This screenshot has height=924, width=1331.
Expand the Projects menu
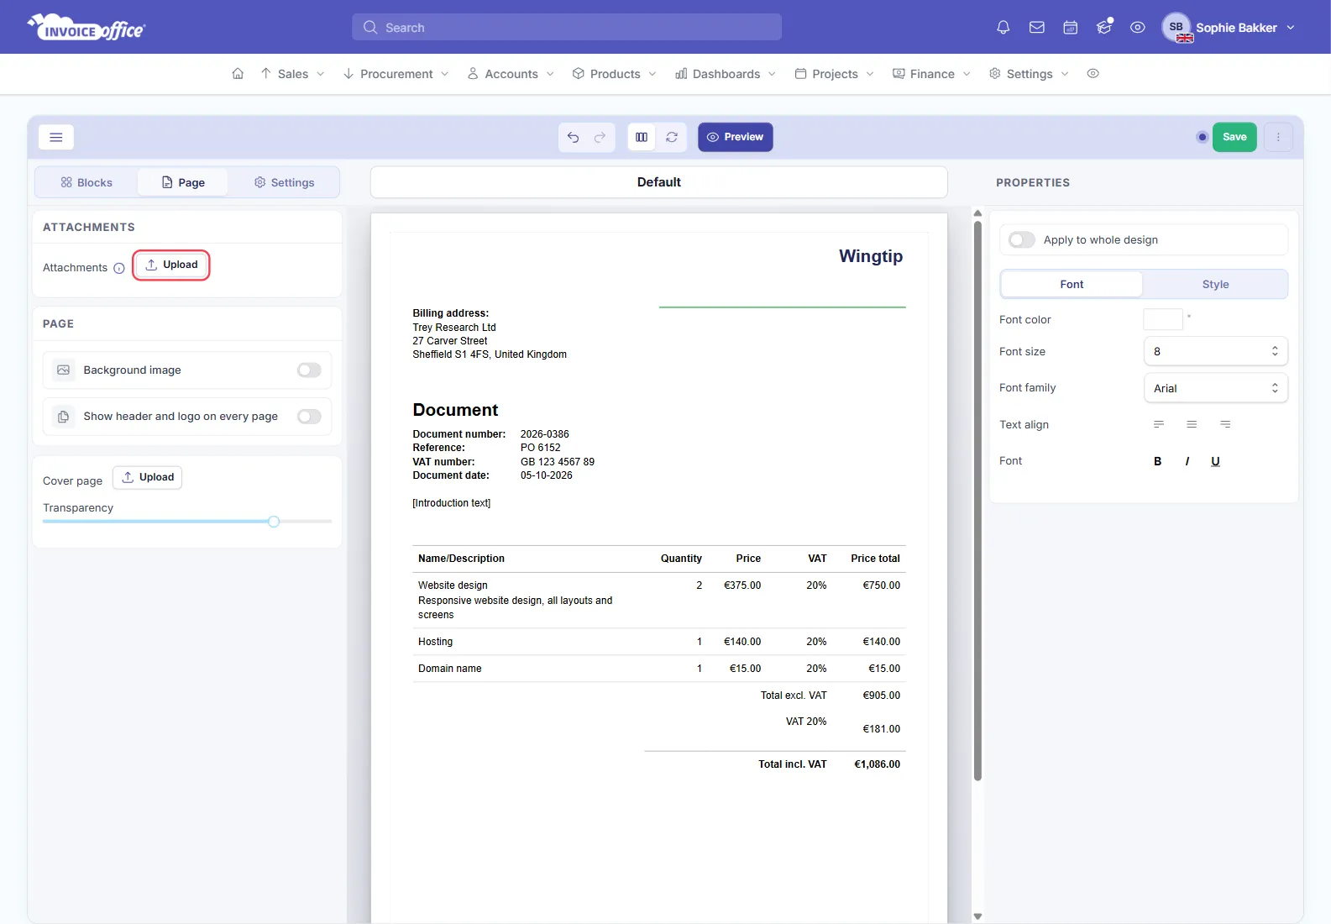835,74
